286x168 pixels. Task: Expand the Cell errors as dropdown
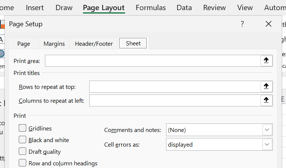tap(267, 144)
